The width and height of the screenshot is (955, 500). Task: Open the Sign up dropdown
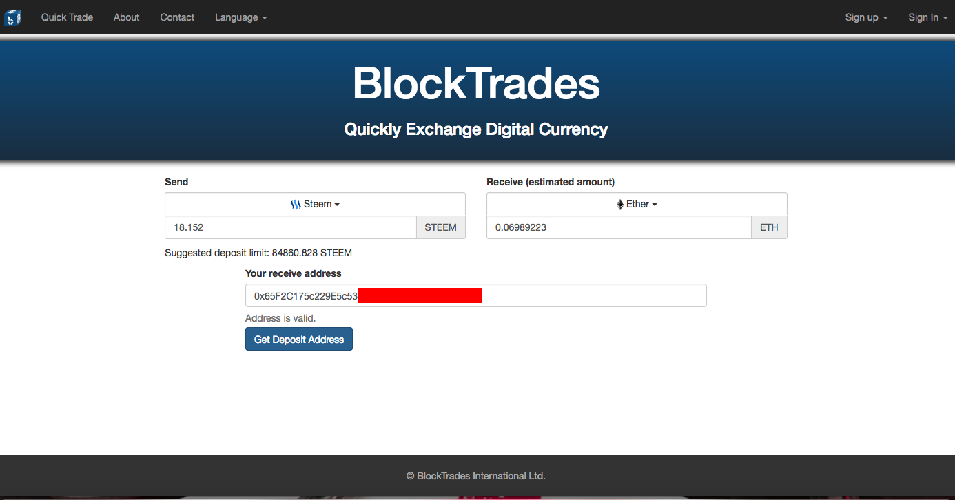(x=866, y=17)
